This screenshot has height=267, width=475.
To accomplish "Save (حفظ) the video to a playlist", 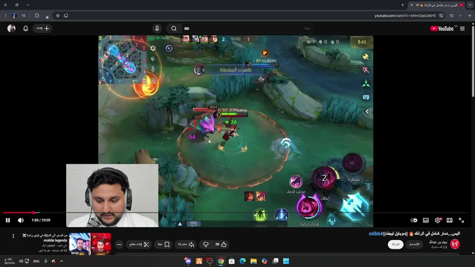I will click(x=164, y=244).
